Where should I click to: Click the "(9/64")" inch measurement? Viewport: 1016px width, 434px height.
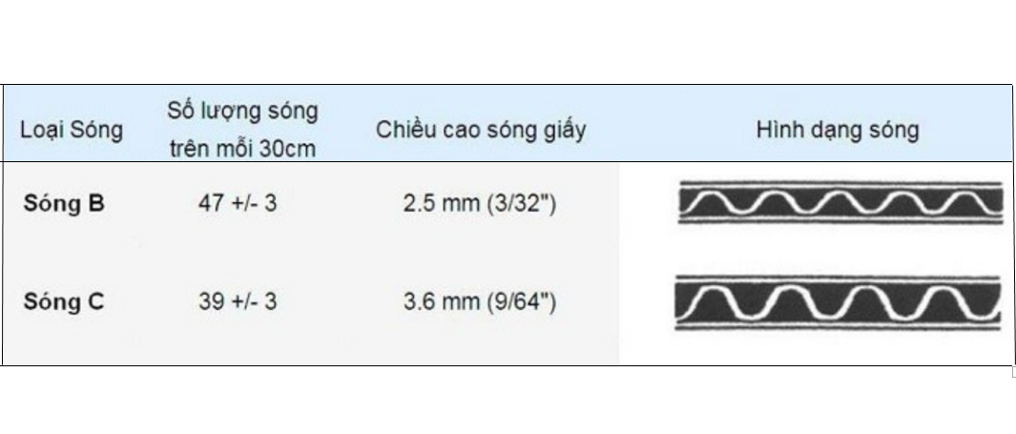pyautogui.click(x=520, y=302)
